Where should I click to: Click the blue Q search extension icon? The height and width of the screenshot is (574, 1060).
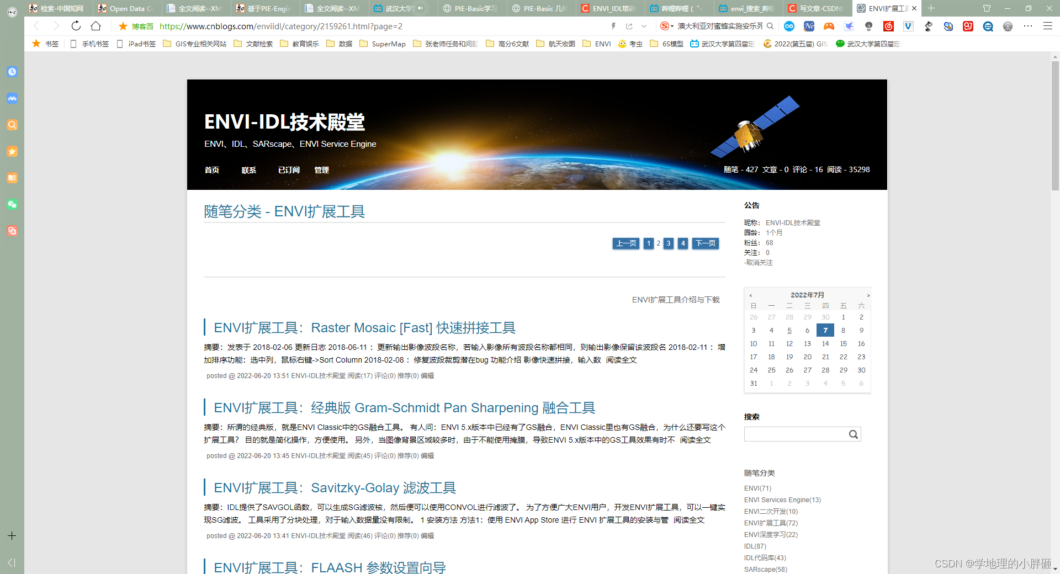pyautogui.click(x=988, y=26)
